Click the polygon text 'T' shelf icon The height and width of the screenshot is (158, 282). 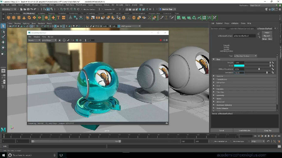coord(59,17)
